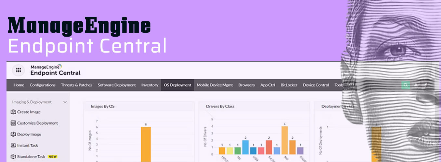Open the Device Control tab

316,85
